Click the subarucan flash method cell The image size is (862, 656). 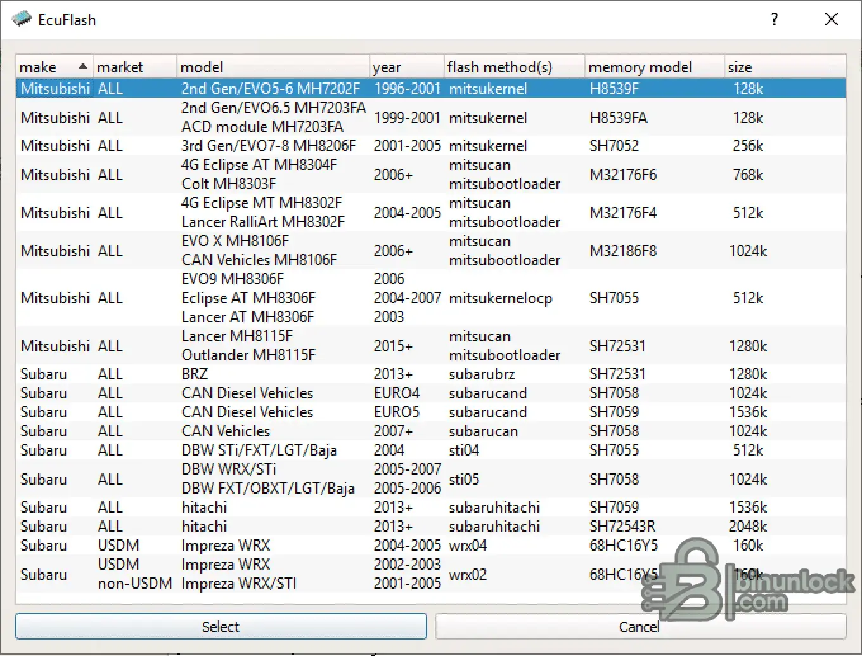point(484,431)
